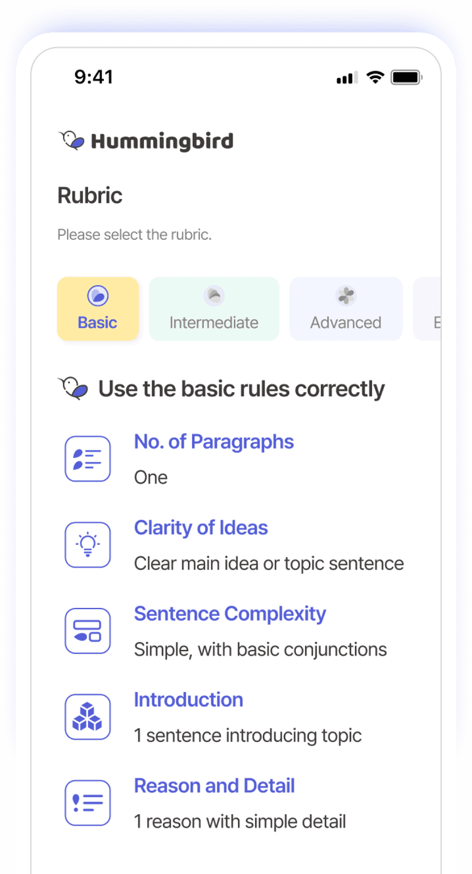Click the Introduction cubes icon
The width and height of the screenshot is (472, 874).
click(x=88, y=717)
